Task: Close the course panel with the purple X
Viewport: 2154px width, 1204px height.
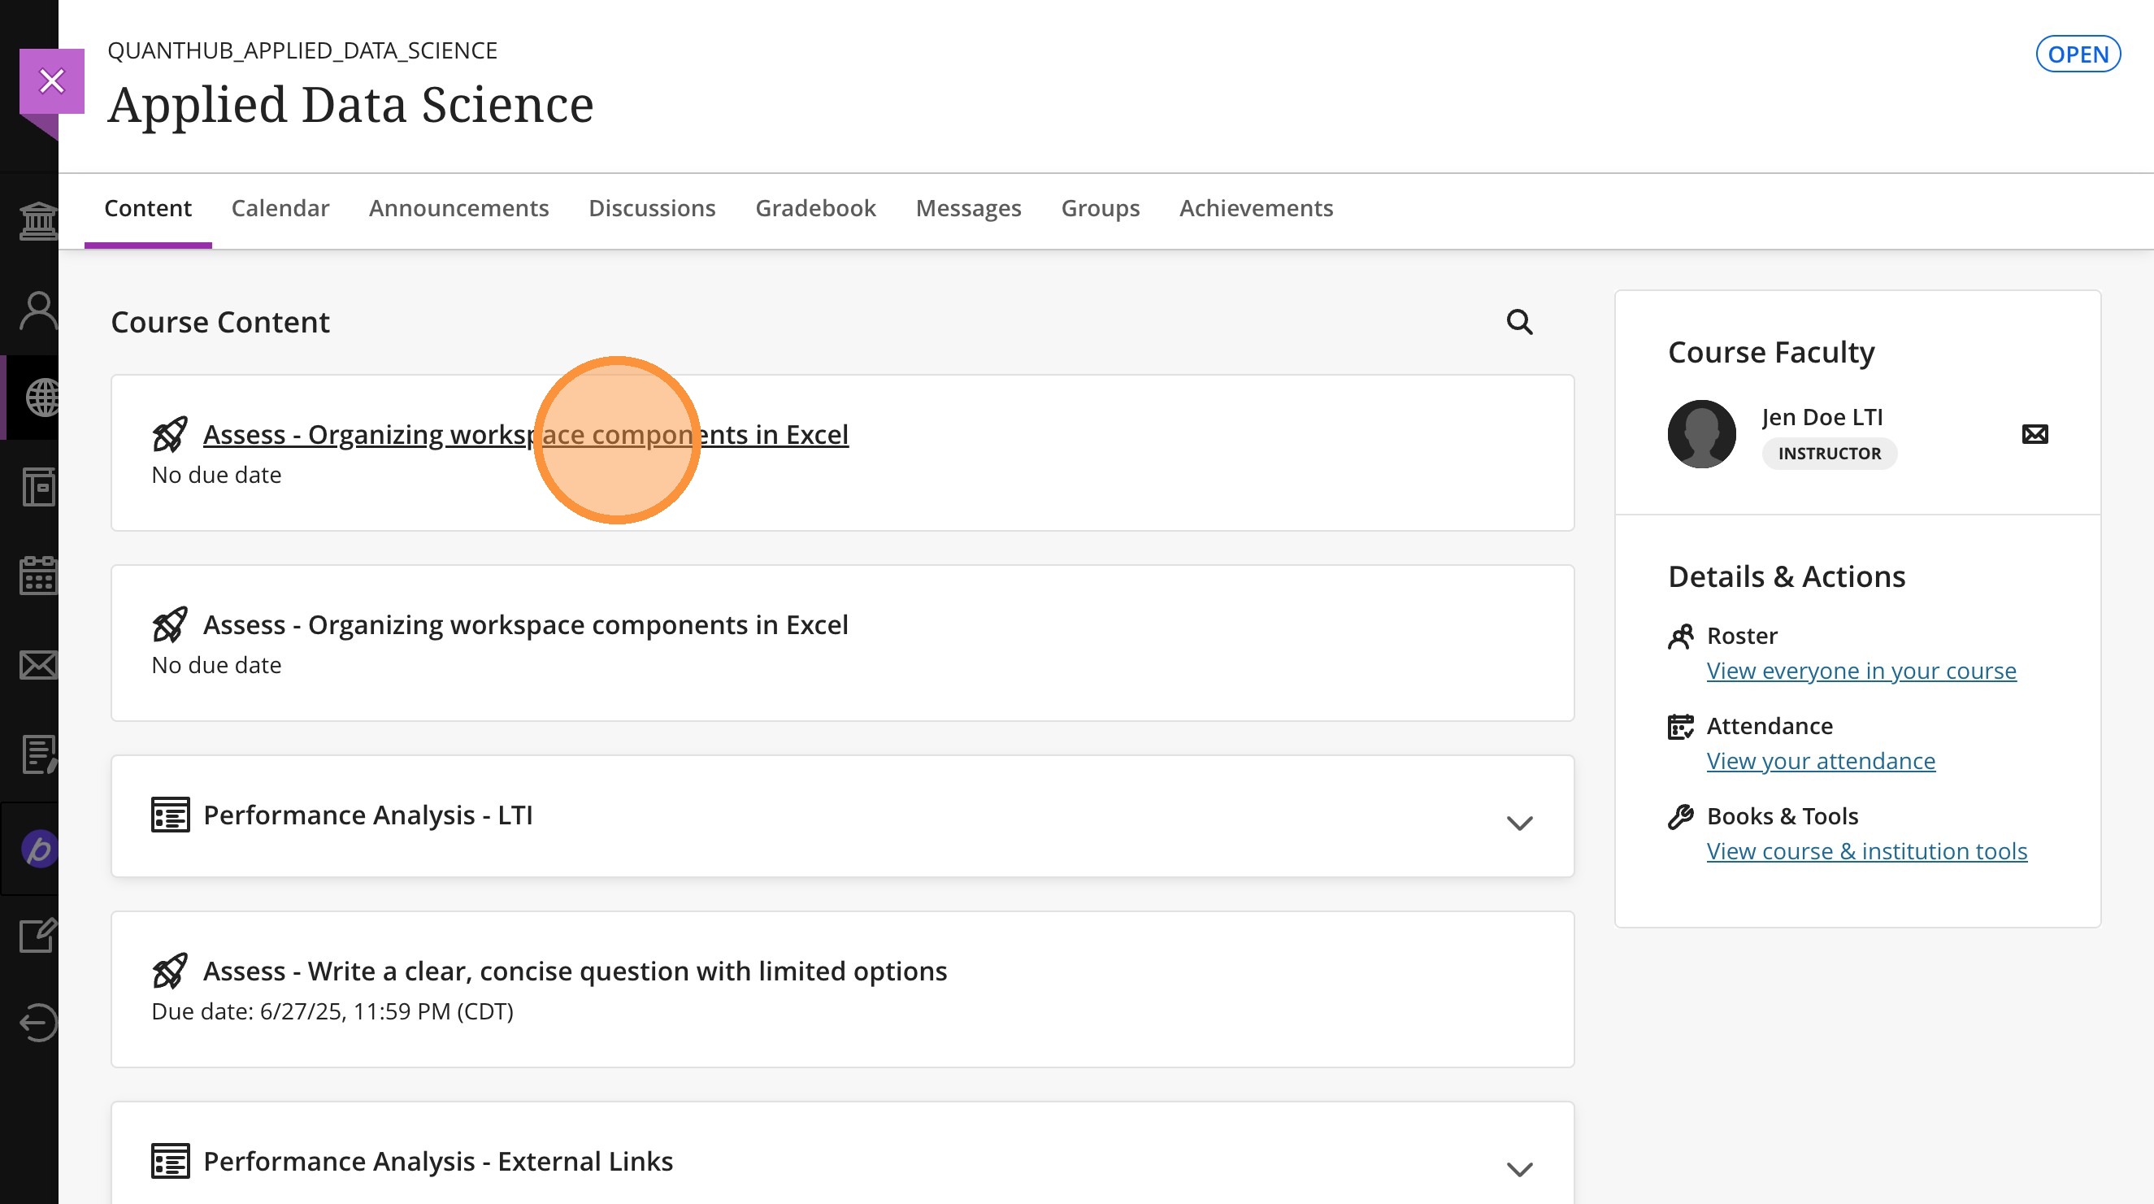Action: [52, 81]
